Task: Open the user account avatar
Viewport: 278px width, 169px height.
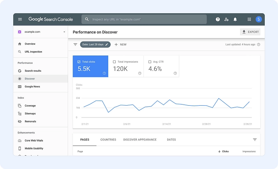Action: click(259, 19)
